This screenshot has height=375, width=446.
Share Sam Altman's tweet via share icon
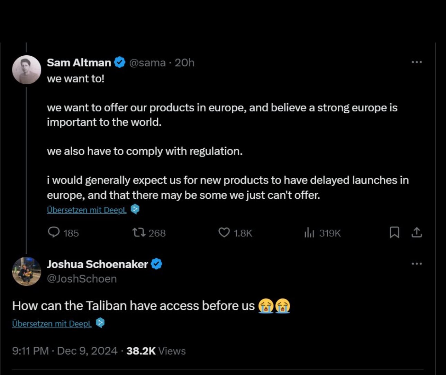point(417,233)
